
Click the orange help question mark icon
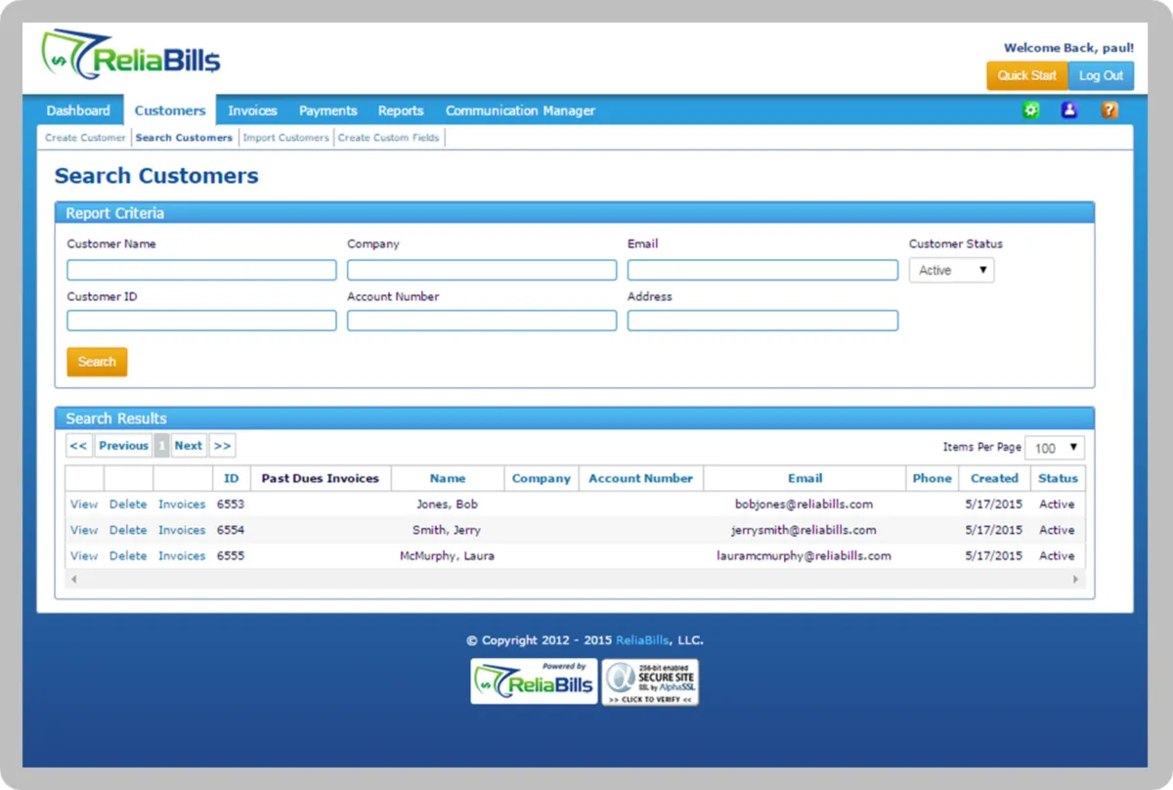[1109, 110]
